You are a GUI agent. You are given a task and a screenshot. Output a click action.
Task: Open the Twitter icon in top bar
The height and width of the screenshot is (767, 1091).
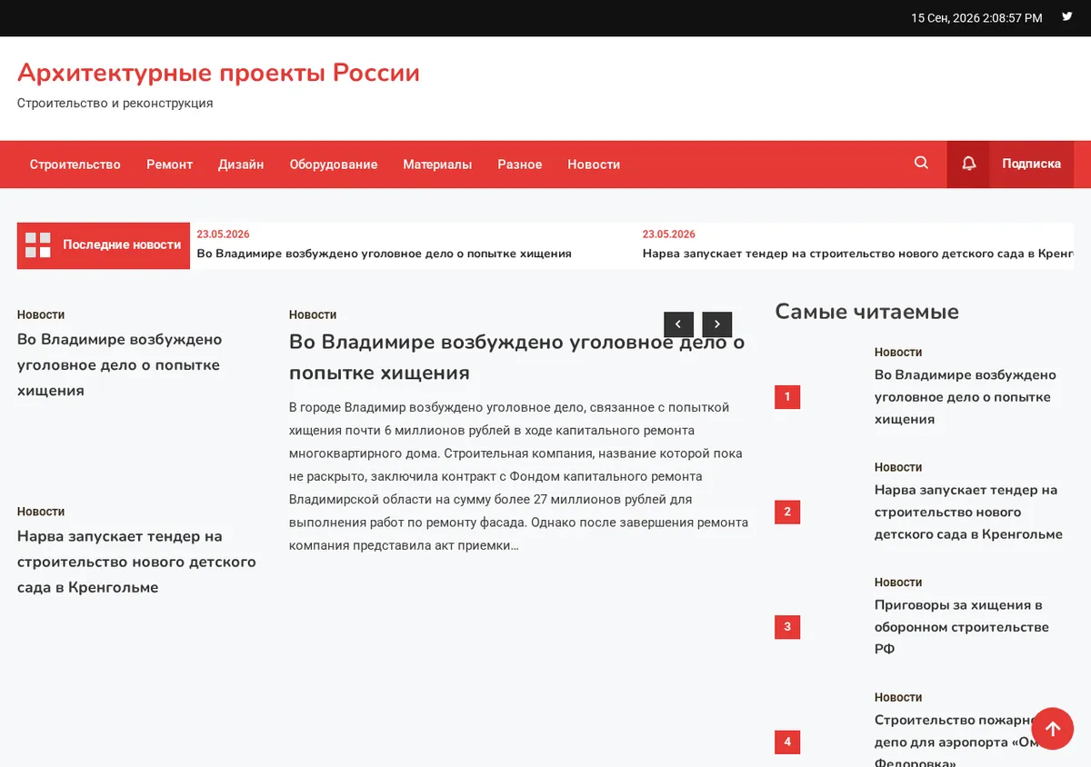pyautogui.click(x=1067, y=17)
